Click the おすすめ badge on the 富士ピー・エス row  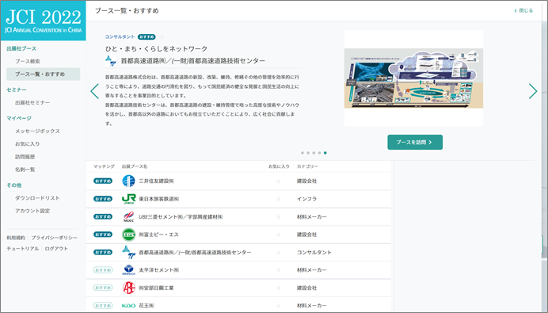[103, 235]
